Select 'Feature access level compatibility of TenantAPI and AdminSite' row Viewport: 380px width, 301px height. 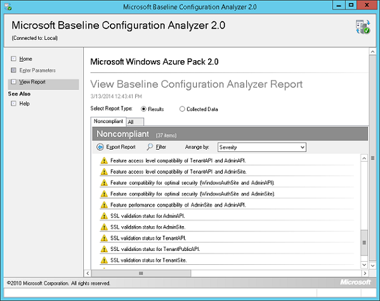226,172
